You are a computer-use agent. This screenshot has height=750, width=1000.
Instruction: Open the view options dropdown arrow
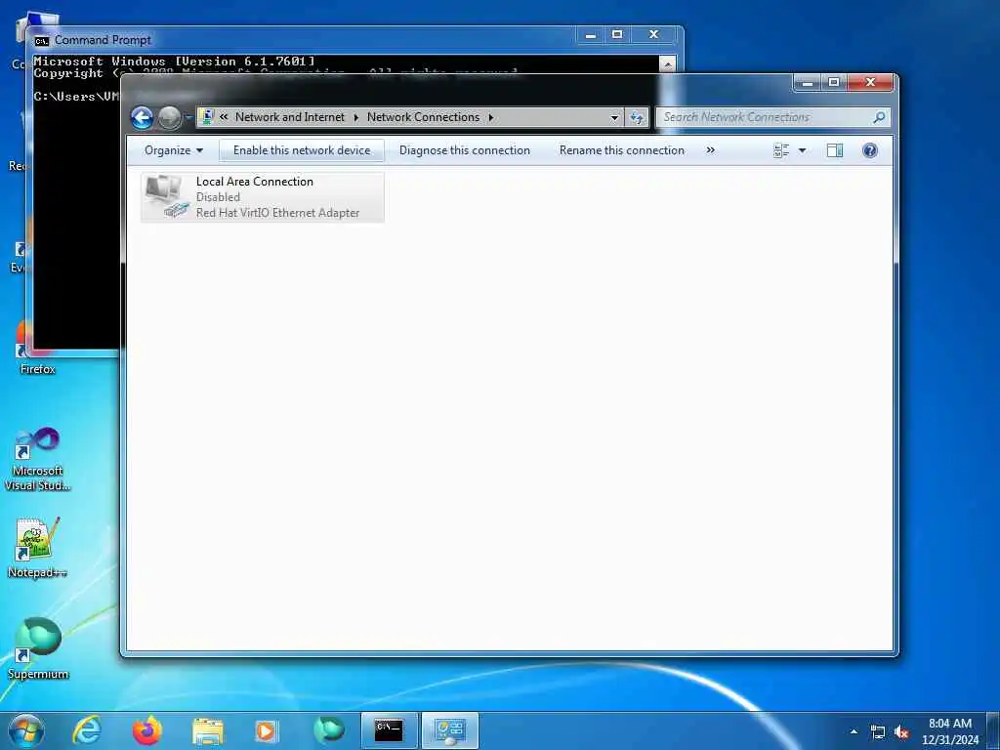click(x=803, y=150)
